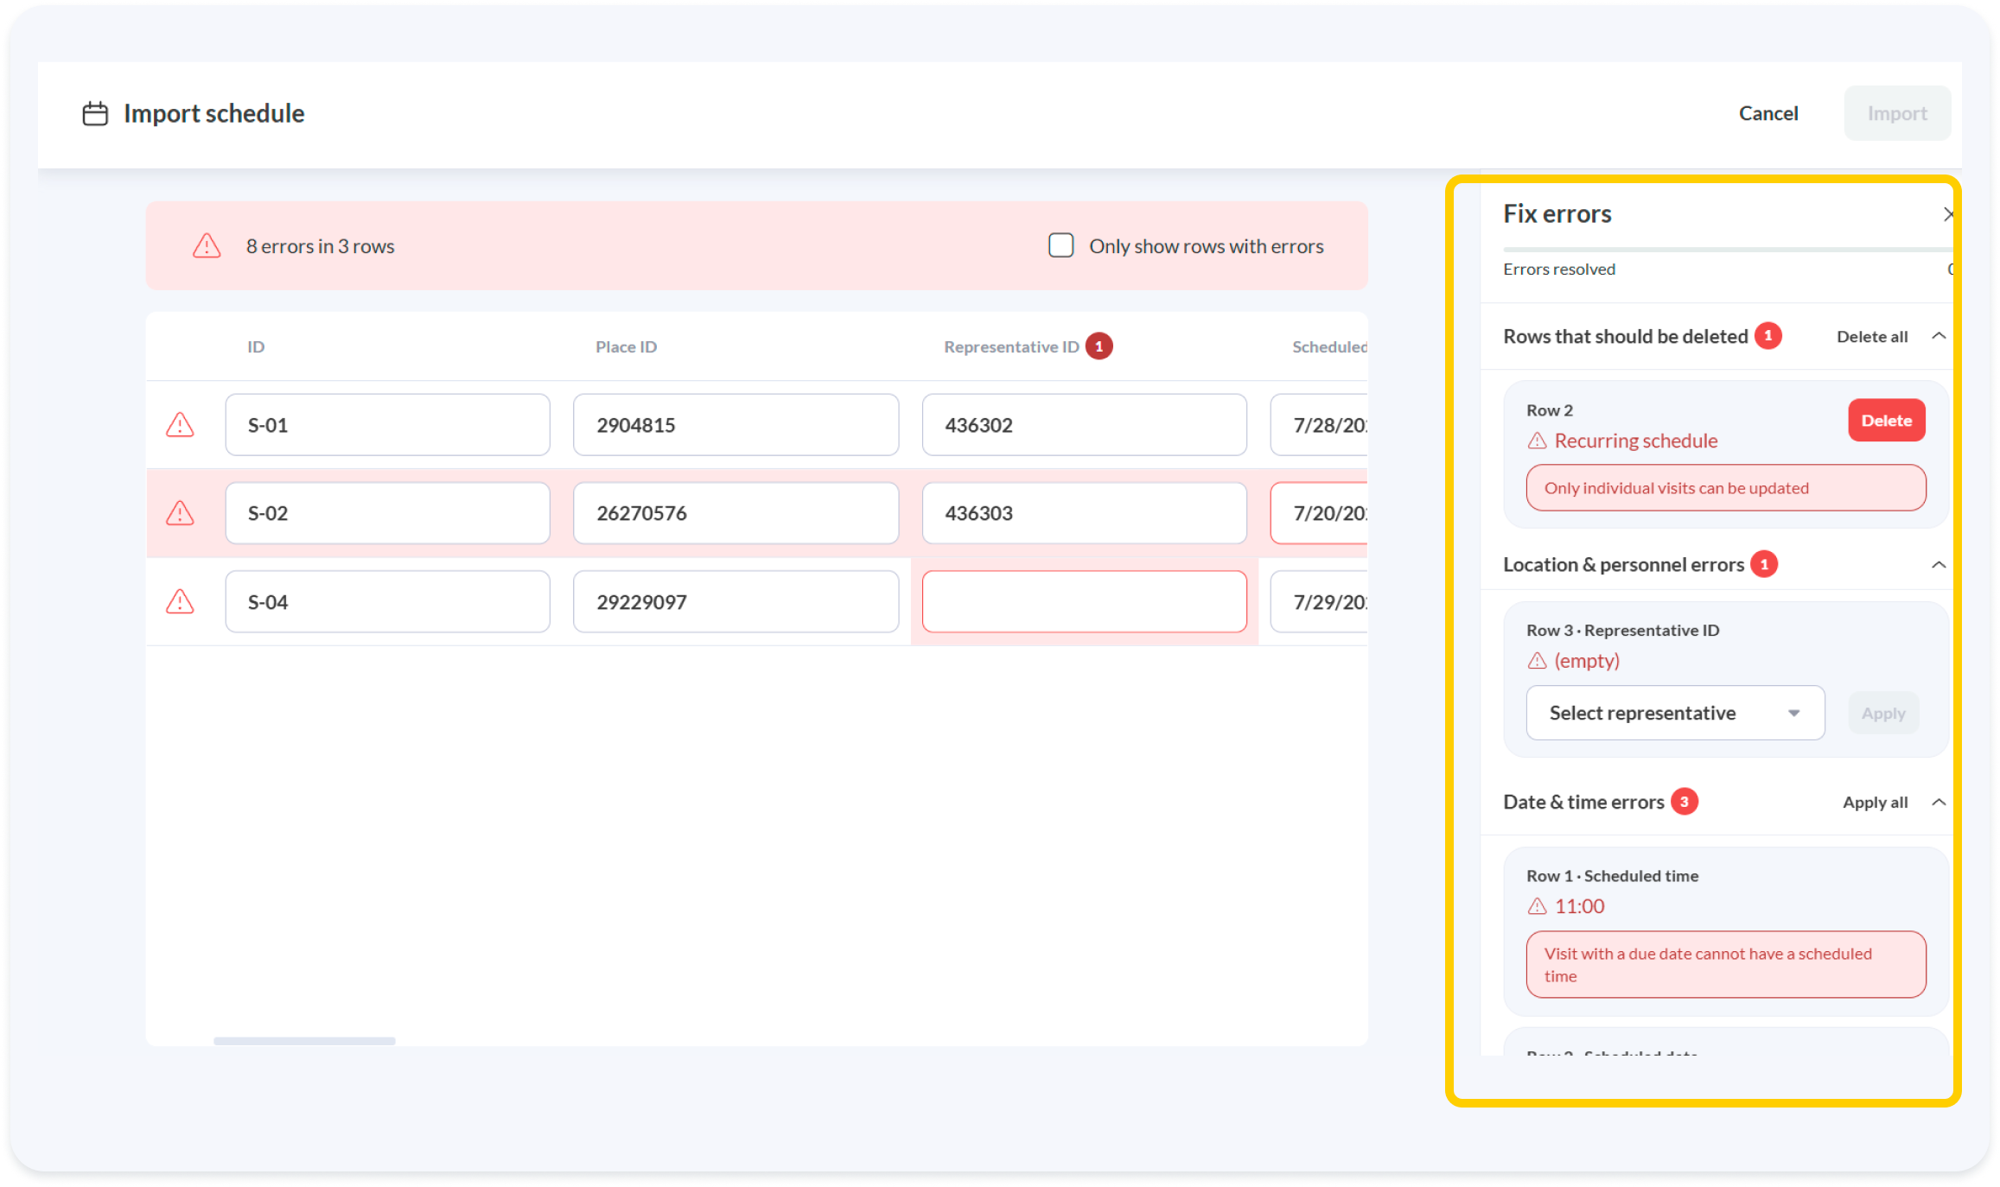
Task: Click the warning triangle in the errors banner
Action: coord(207,245)
